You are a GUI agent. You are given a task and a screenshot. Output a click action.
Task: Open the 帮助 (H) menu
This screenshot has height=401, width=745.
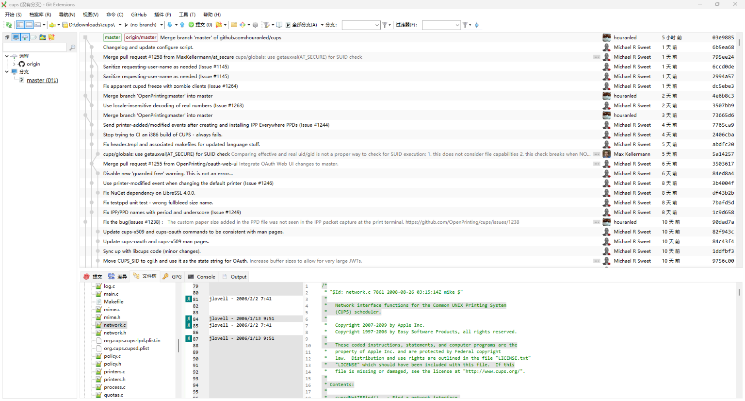point(212,15)
